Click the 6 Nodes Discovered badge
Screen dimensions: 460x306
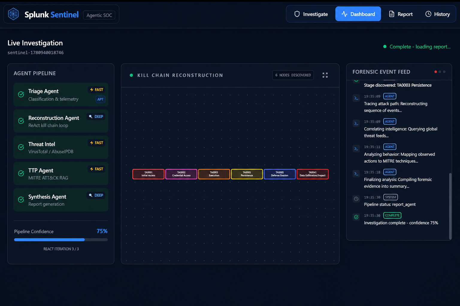pyautogui.click(x=293, y=75)
